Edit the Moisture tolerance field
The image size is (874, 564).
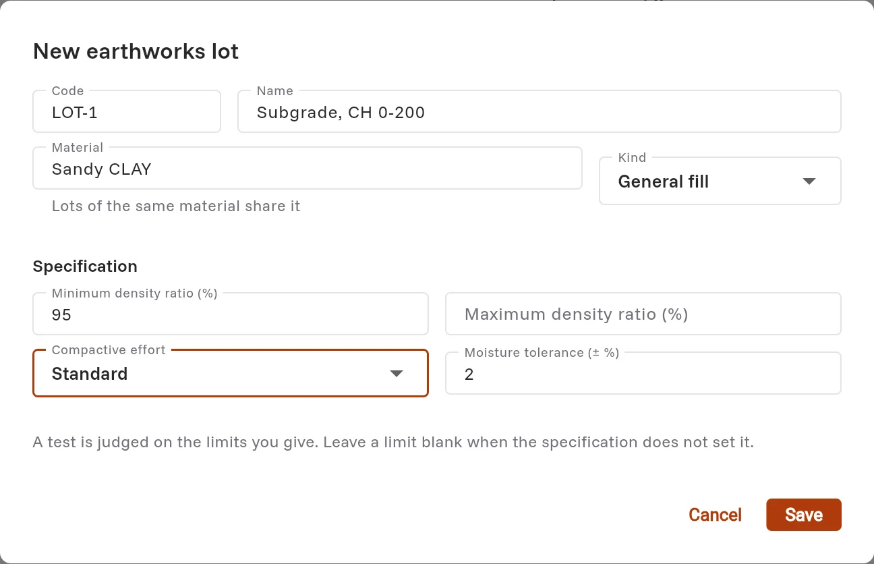[643, 373]
